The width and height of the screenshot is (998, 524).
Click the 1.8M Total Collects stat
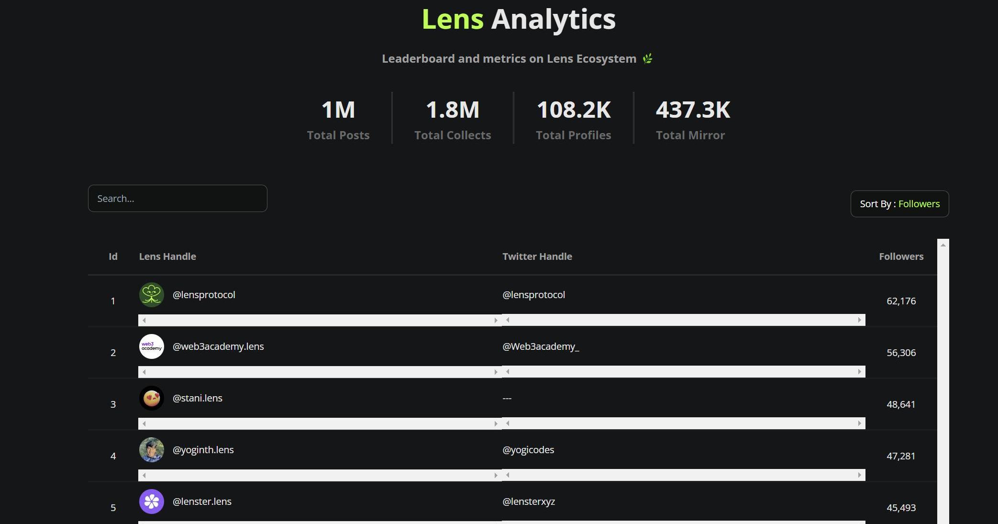tap(453, 120)
